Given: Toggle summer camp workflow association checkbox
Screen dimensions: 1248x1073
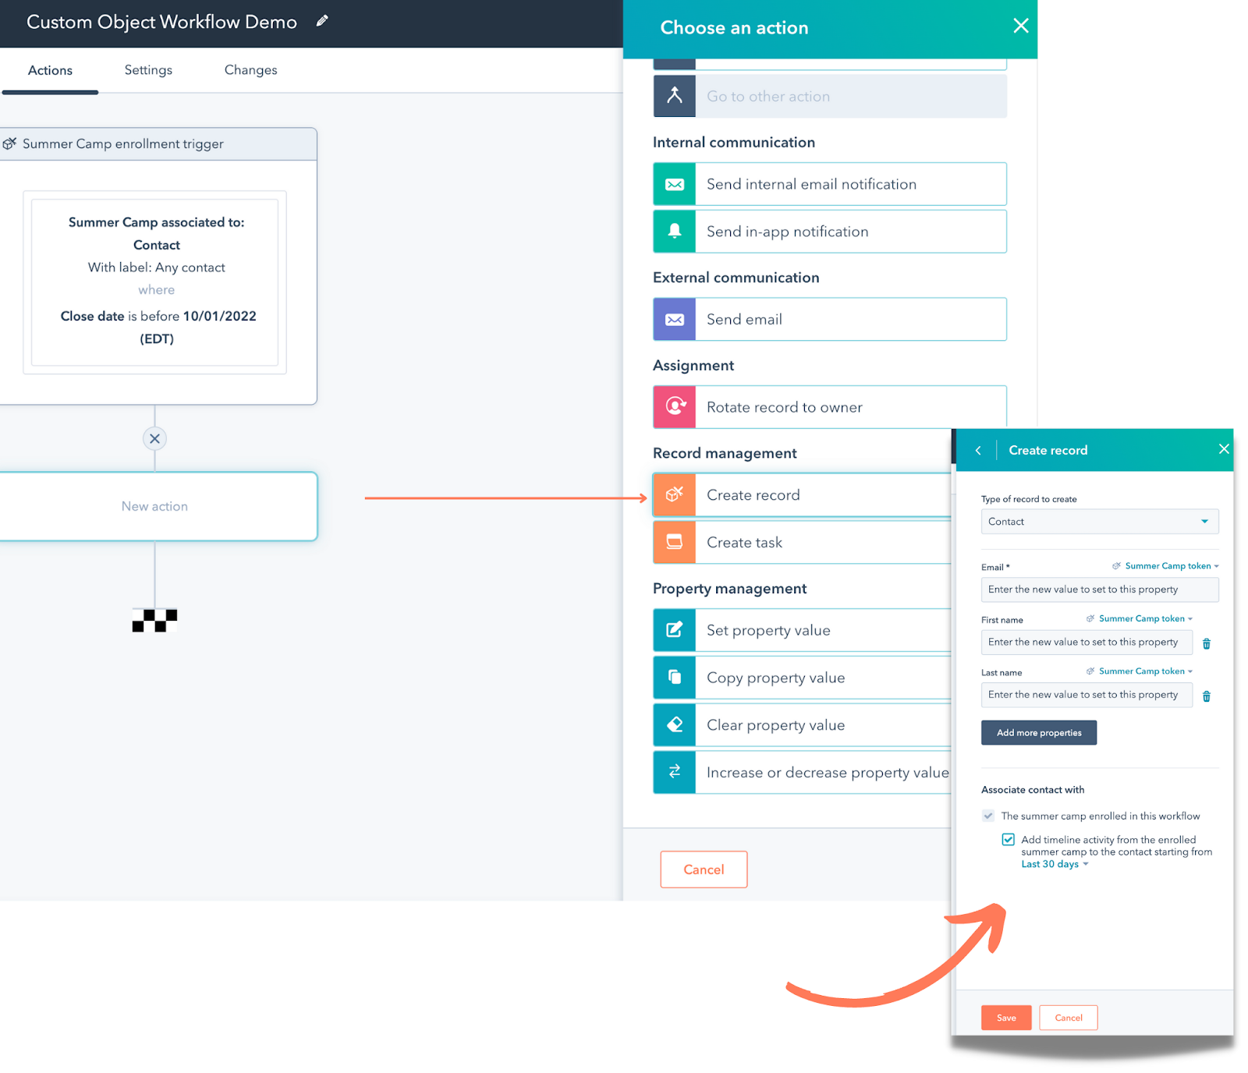Looking at the screenshot, I should pyautogui.click(x=987, y=816).
